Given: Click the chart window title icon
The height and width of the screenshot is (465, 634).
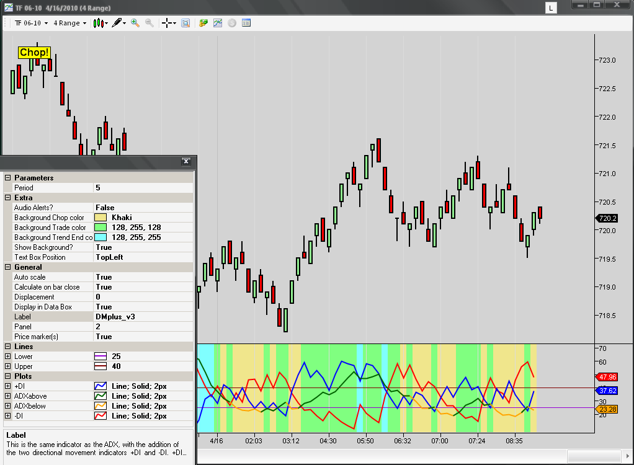Looking at the screenshot, I should [x=9, y=7].
